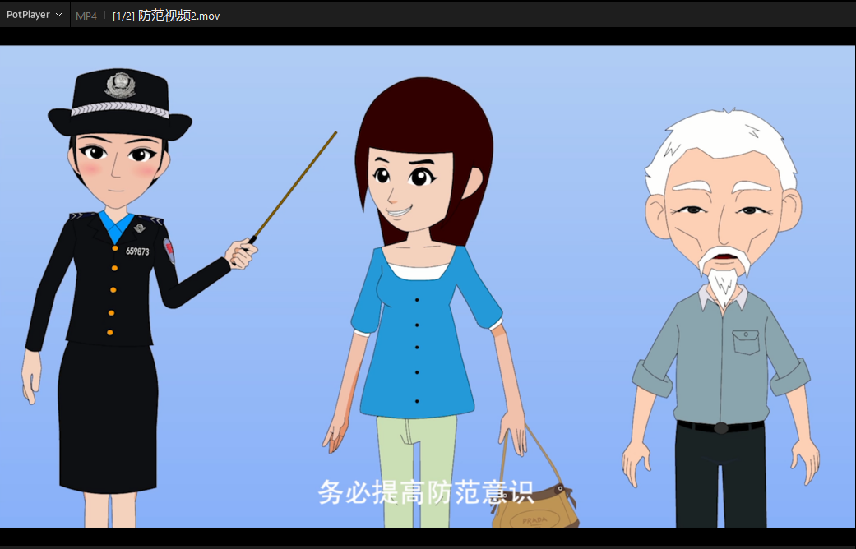Click the old man's shirt pocket
This screenshot has height=549, width=856.
click(x=747, y=342)
